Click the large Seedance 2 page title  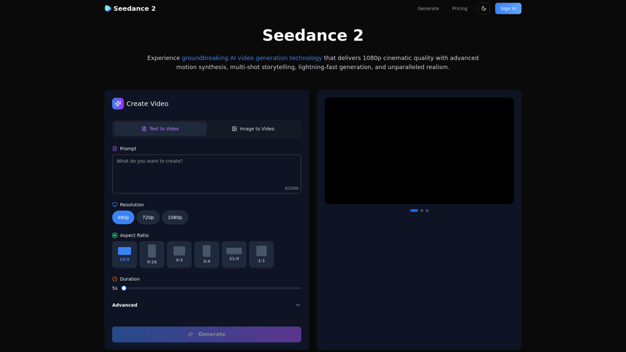click(313, 35)
